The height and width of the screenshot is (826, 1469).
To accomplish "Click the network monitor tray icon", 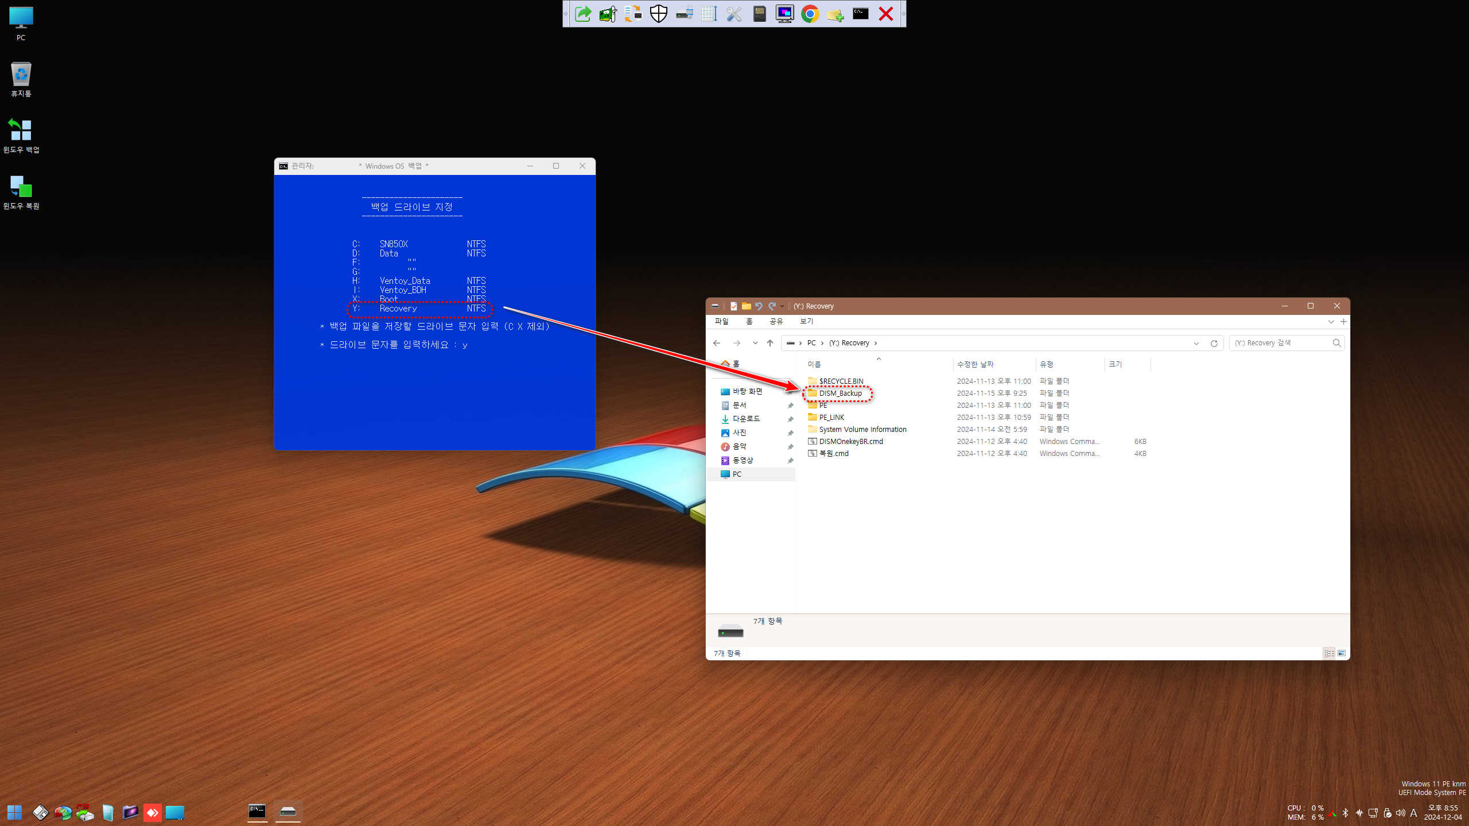I will click(x=1373, y=813).
